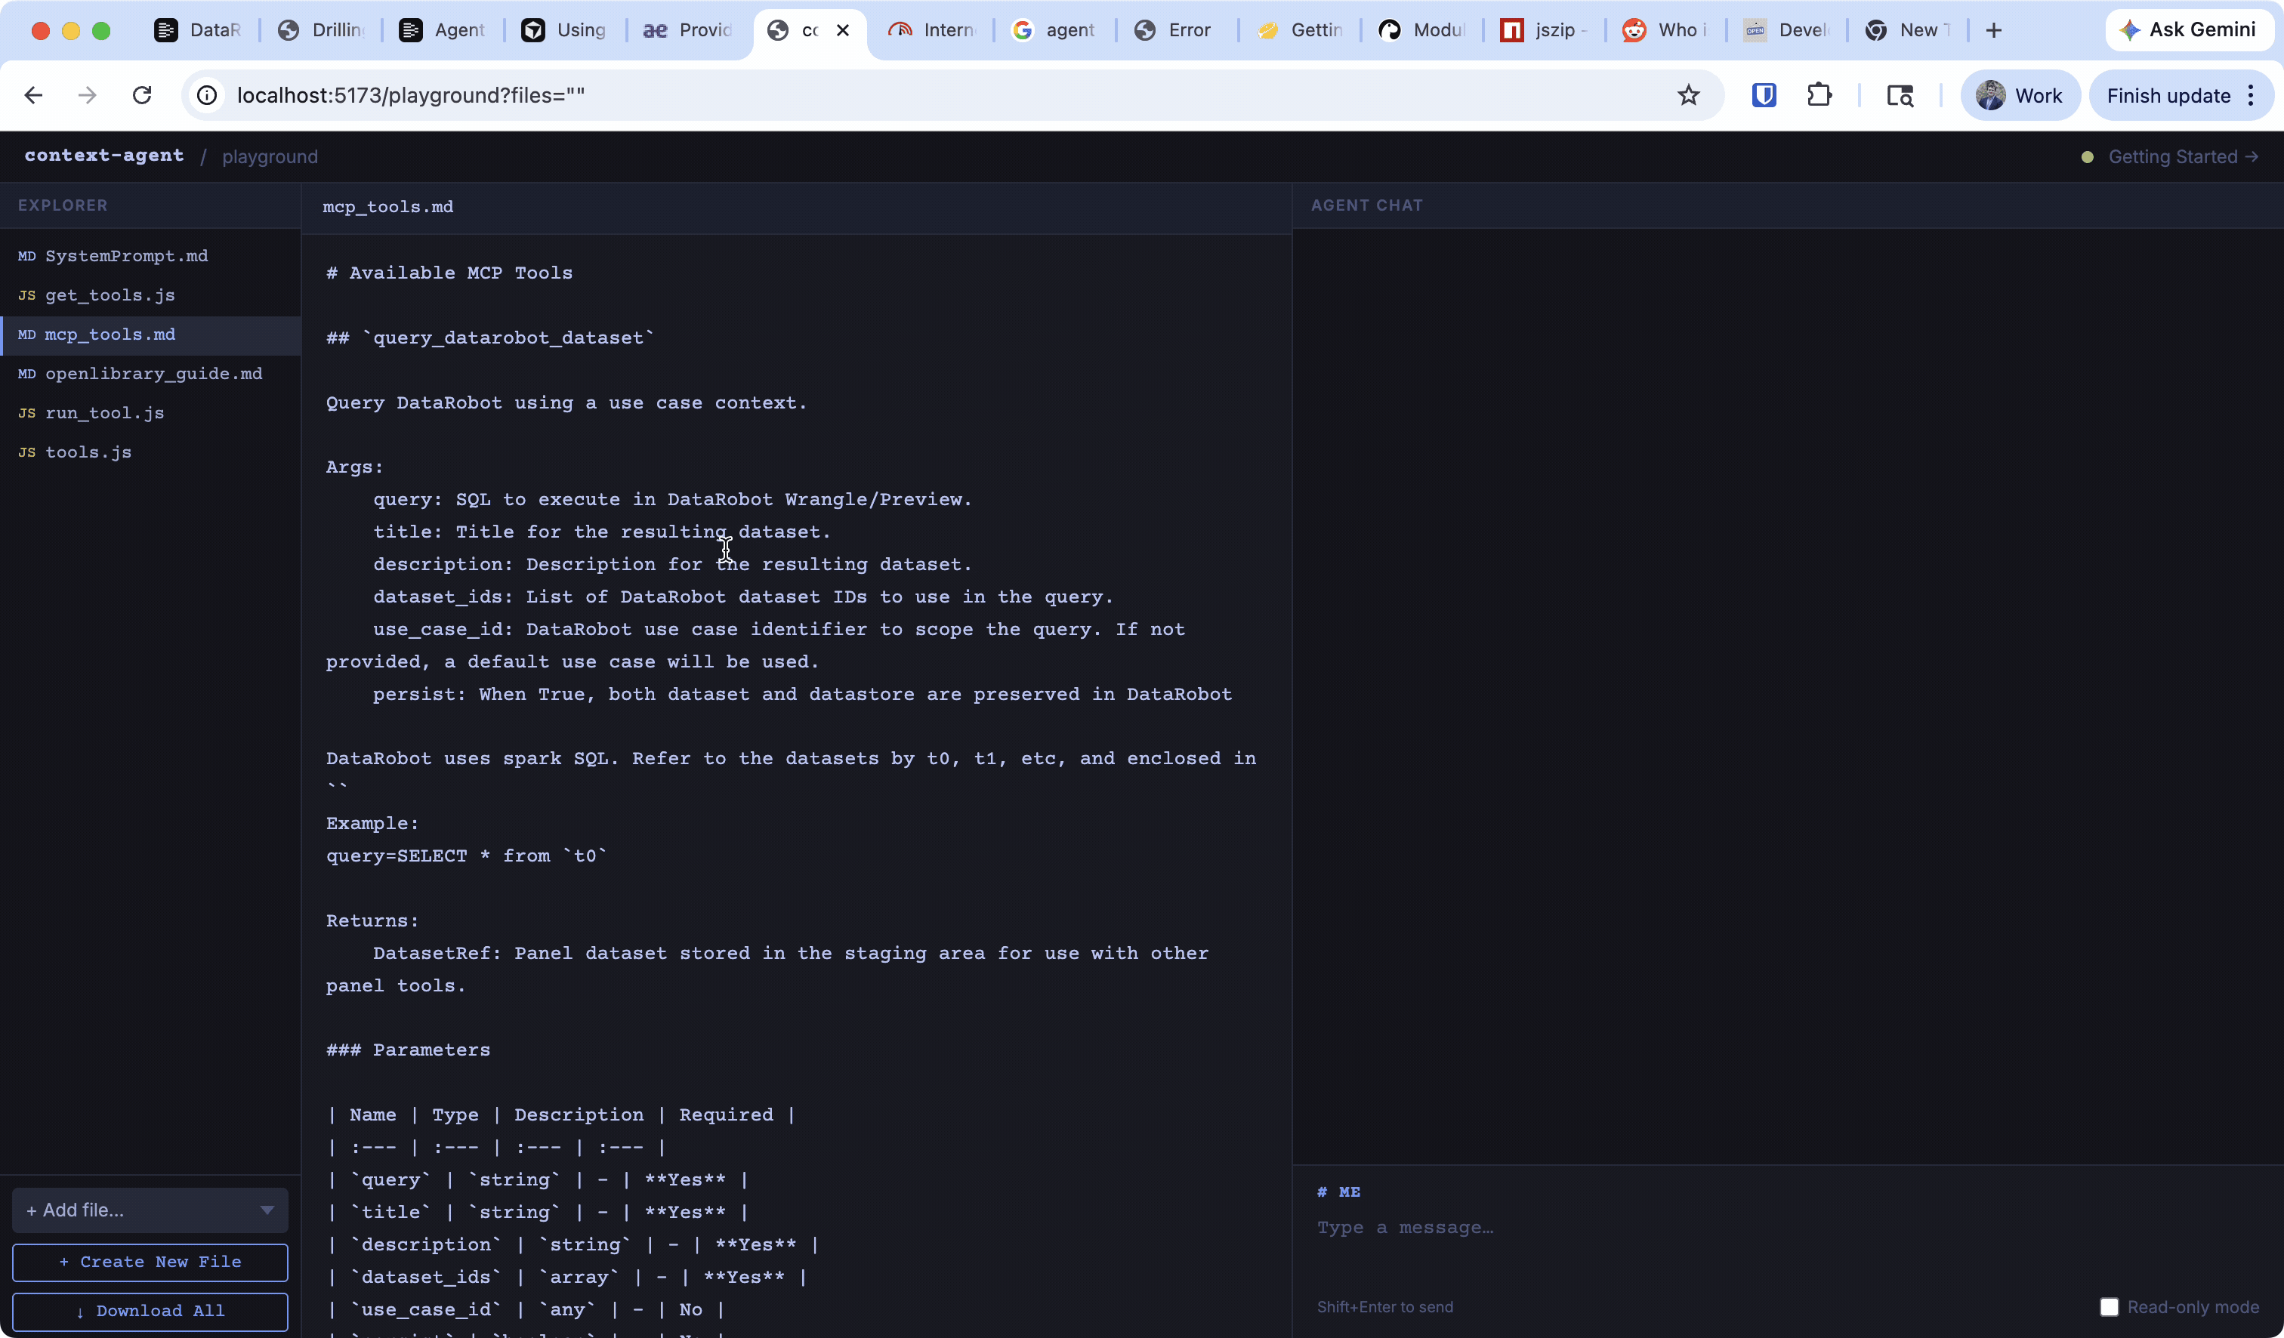
Task: Switch to the Google agent search tab
Action: coord(1055,31)
